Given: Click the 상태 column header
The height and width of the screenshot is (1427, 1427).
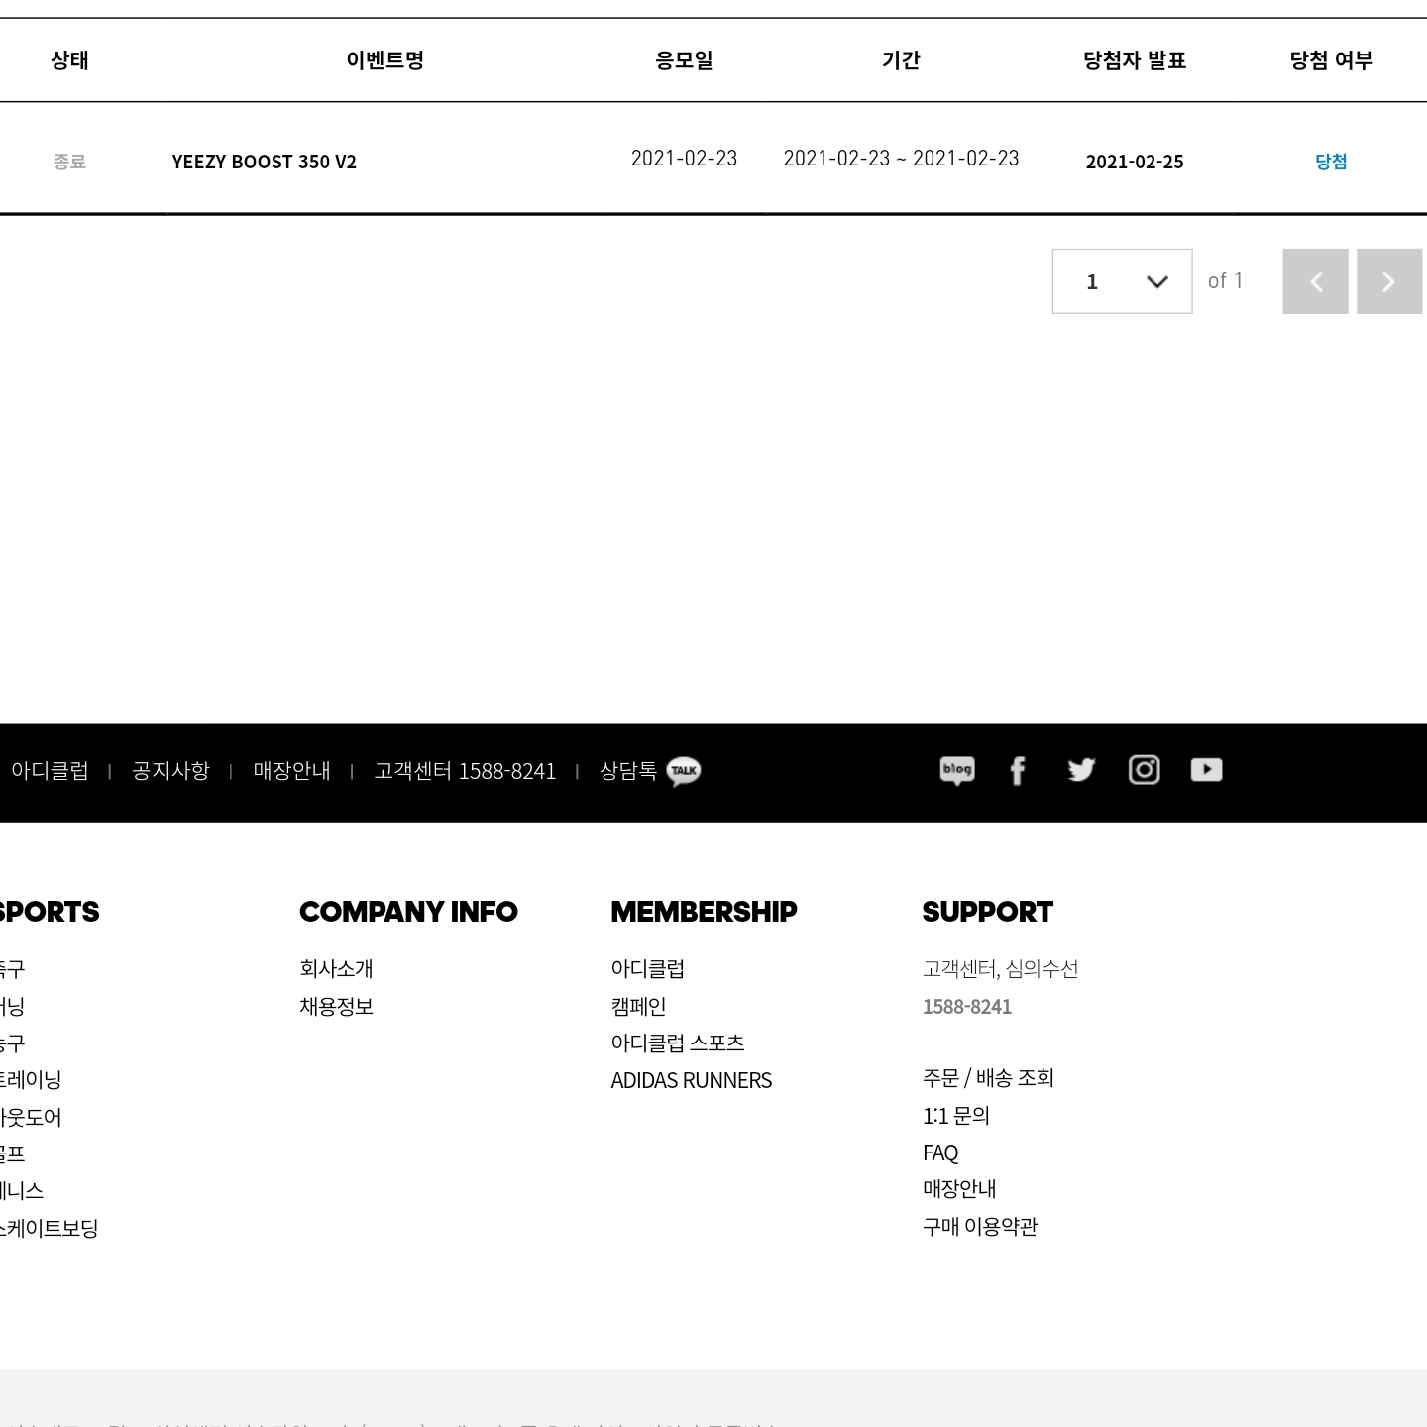Looking at the screenshot, I should coord(69,60).
